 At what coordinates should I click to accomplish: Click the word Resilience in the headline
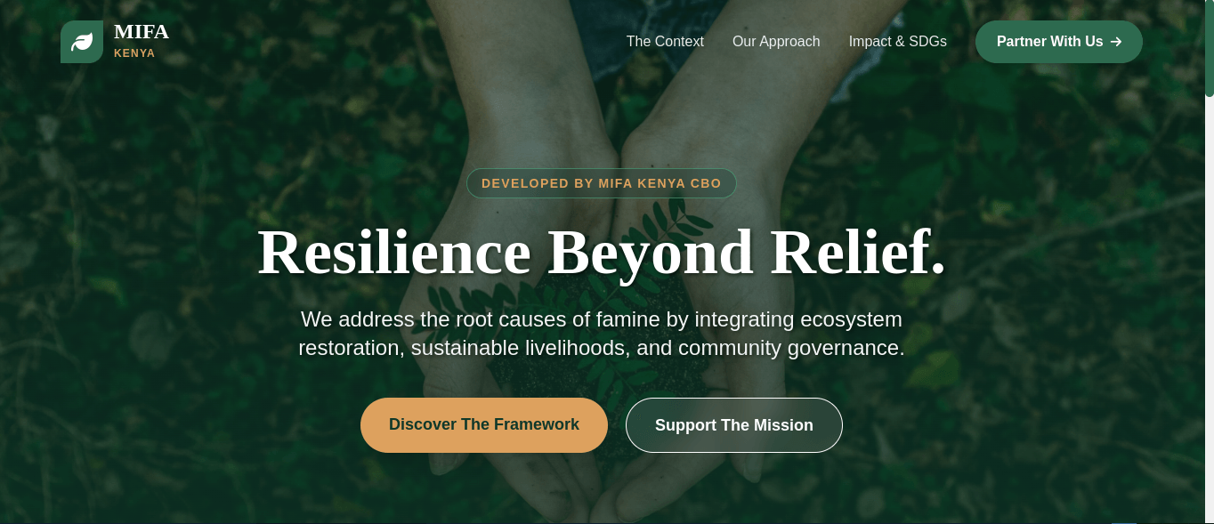(x=394, y=252)
